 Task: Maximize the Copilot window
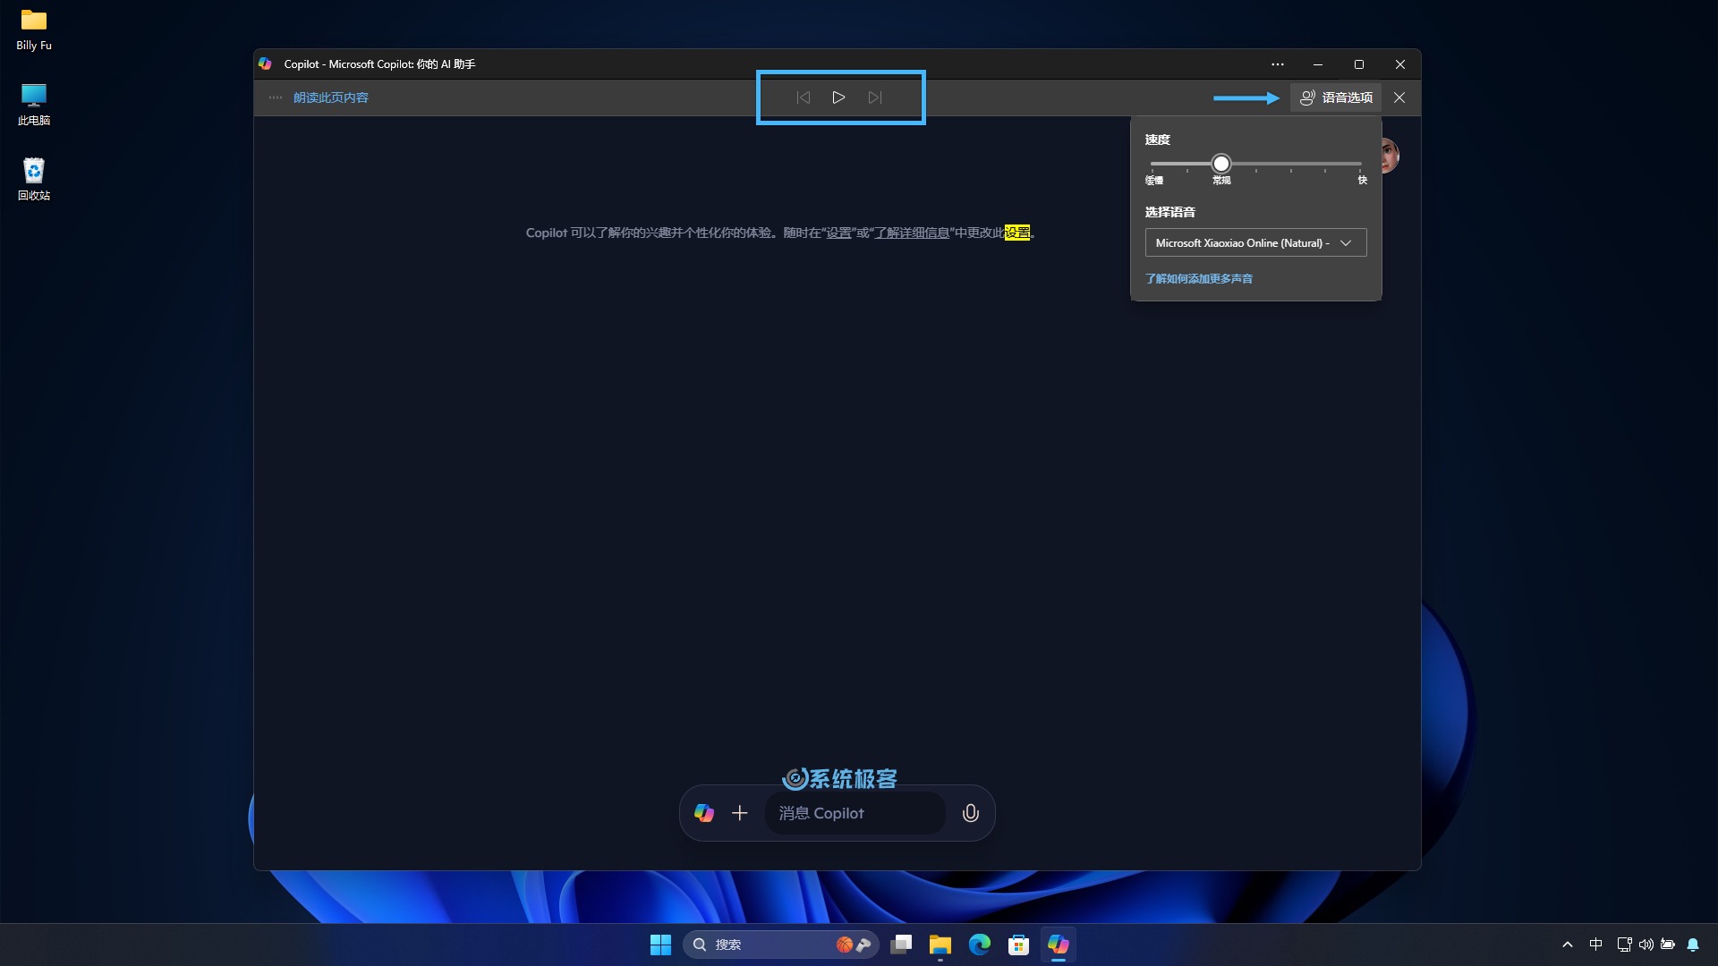[x=1359, y=64]
